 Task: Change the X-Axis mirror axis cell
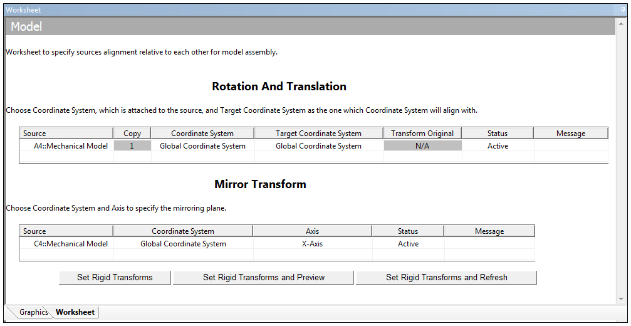[x=312, y=244]
